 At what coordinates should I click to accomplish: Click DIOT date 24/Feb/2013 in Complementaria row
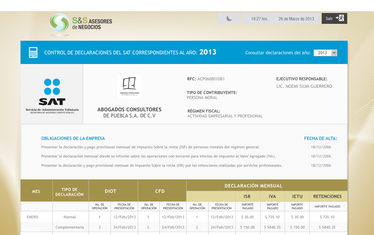125,227
